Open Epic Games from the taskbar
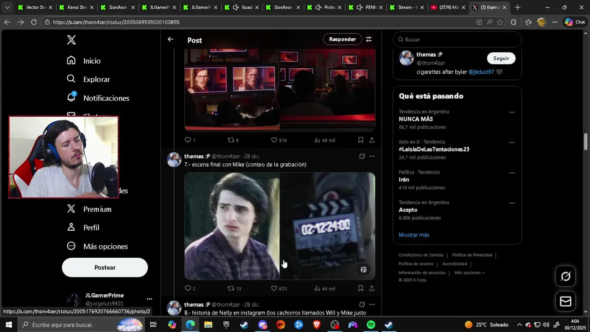Image resolution: width=590 pixels, height=332 pixels. pyautogui.click(x=226, y=325)
